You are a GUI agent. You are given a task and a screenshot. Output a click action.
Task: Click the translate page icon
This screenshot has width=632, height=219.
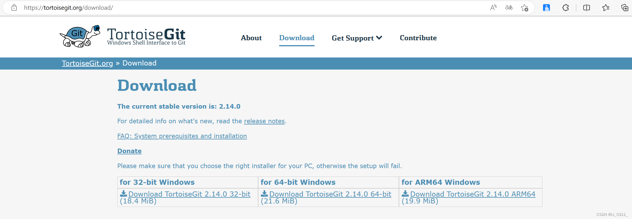(509, 8)
